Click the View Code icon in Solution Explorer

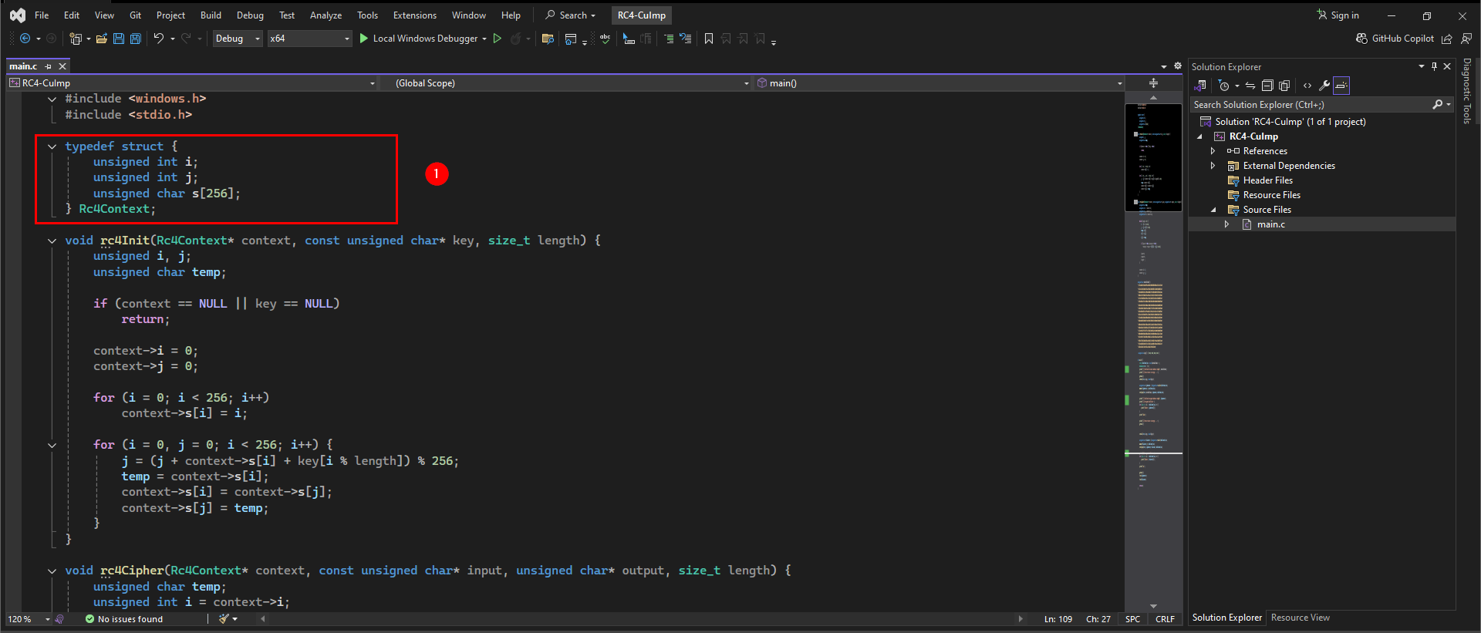[1307, 86]
